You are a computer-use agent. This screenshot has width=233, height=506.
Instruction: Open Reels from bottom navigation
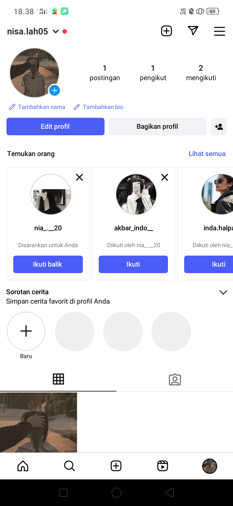[162, 466]
